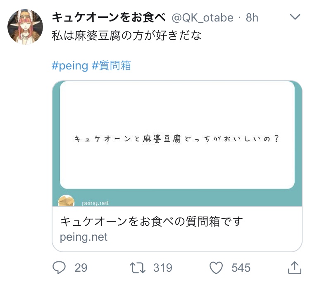Click the reply count 29

coord(81,268)
